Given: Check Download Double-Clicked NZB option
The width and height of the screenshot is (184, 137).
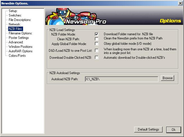Looking at the screenshot, I should tap(97, 58).
